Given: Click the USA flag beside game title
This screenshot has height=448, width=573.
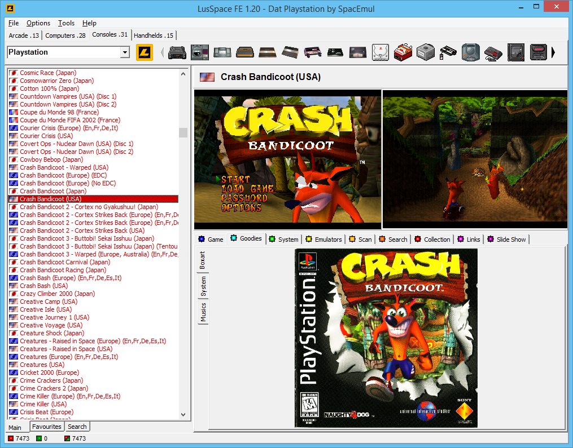Looking at the screenshot, I should click(207, 77).
